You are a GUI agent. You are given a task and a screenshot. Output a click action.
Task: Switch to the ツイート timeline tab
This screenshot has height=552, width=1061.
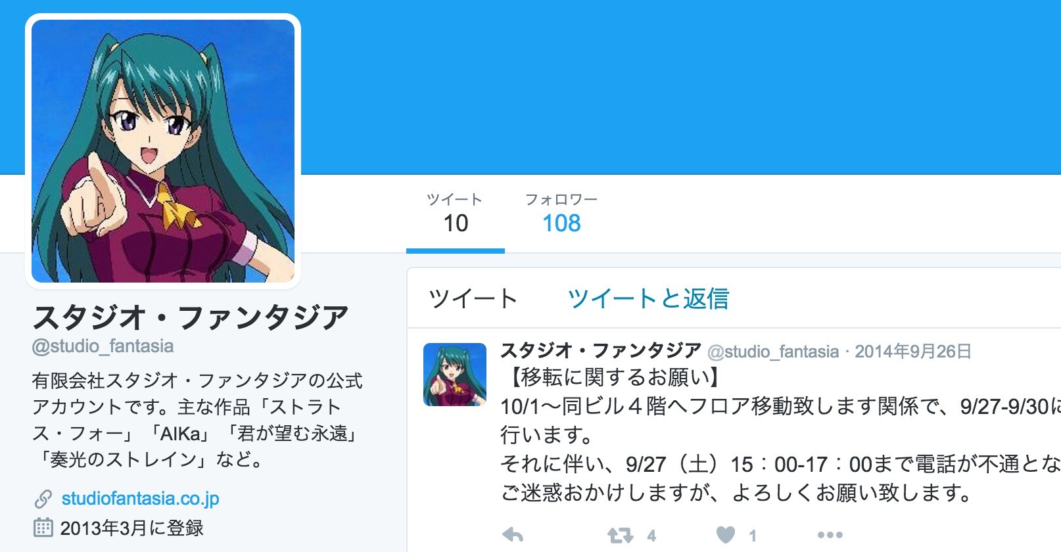click(473, 299)
